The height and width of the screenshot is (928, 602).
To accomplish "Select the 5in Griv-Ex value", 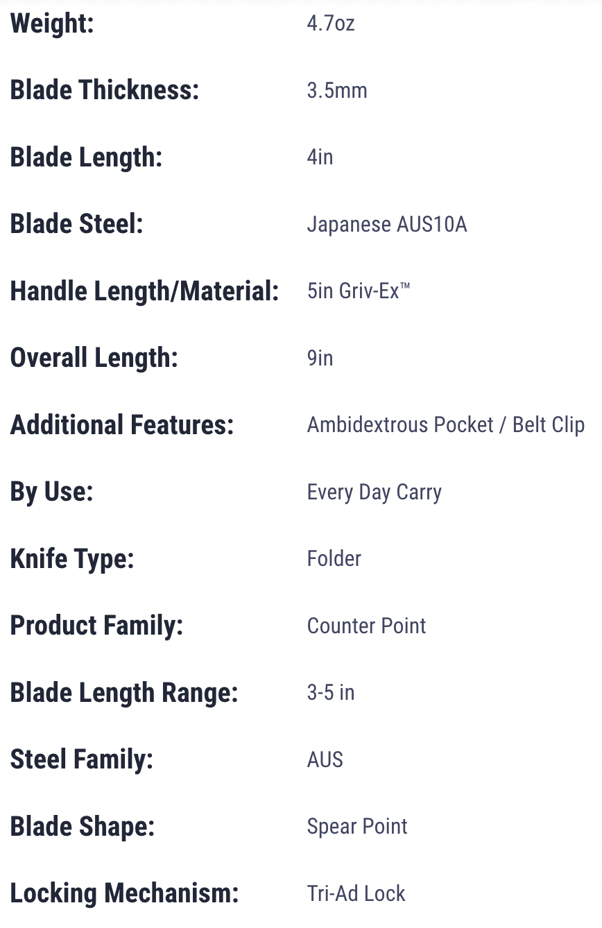I will click(359, 291).
